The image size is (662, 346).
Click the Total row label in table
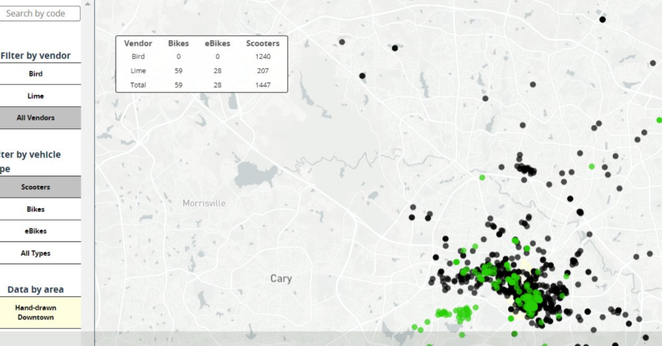(x=138, y=85)
